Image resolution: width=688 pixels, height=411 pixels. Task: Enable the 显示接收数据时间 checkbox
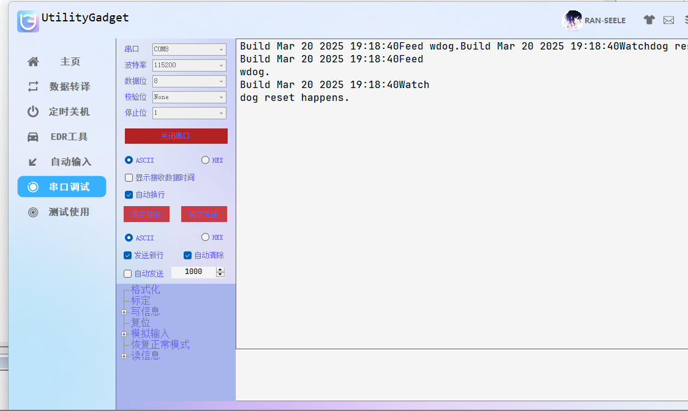coord(129,177)
